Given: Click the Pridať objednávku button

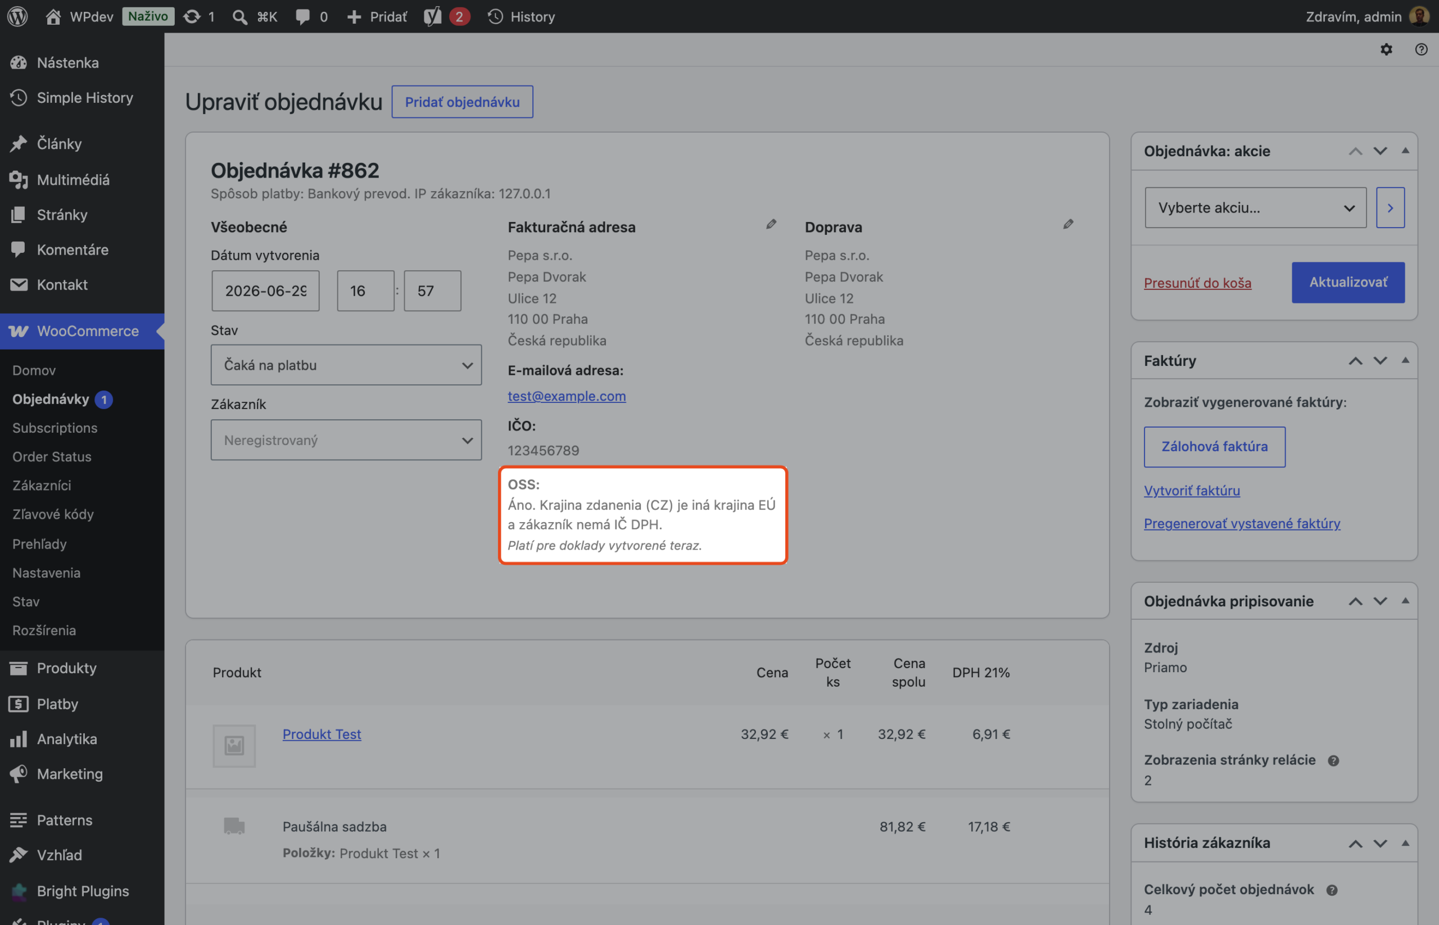Looking at the screenshot, I should tap(462, 102).
